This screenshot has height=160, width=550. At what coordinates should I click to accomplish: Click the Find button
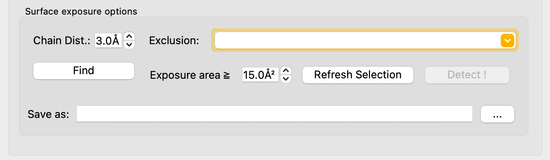[x=84, y=70]
